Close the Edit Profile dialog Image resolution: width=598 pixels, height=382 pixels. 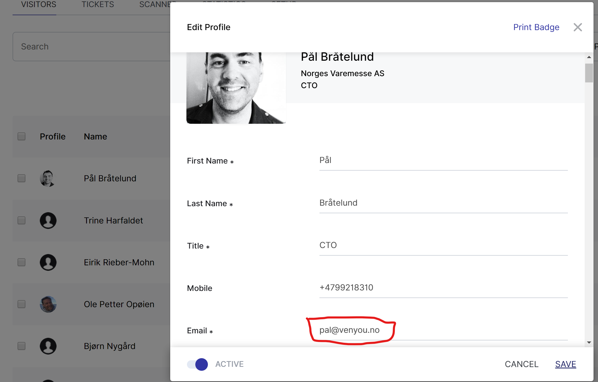coord(578,27)
